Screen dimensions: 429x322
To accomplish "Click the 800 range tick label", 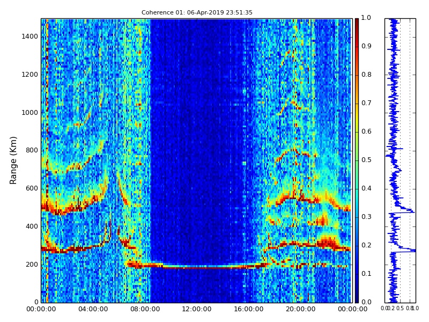I will point(32,150).
